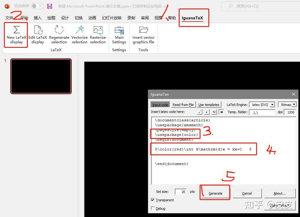Click Read from File button
This screenshot has height=217, width=300.
coord(183,105)
